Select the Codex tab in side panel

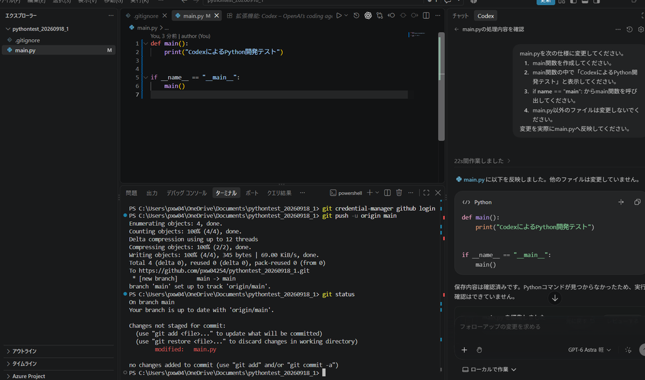486,16
